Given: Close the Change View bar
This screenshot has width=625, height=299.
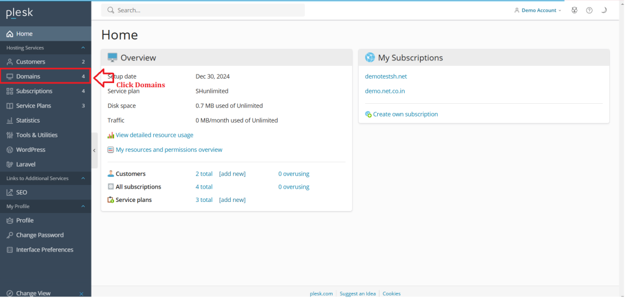Looking at the screenshot, I should [81, 294].
